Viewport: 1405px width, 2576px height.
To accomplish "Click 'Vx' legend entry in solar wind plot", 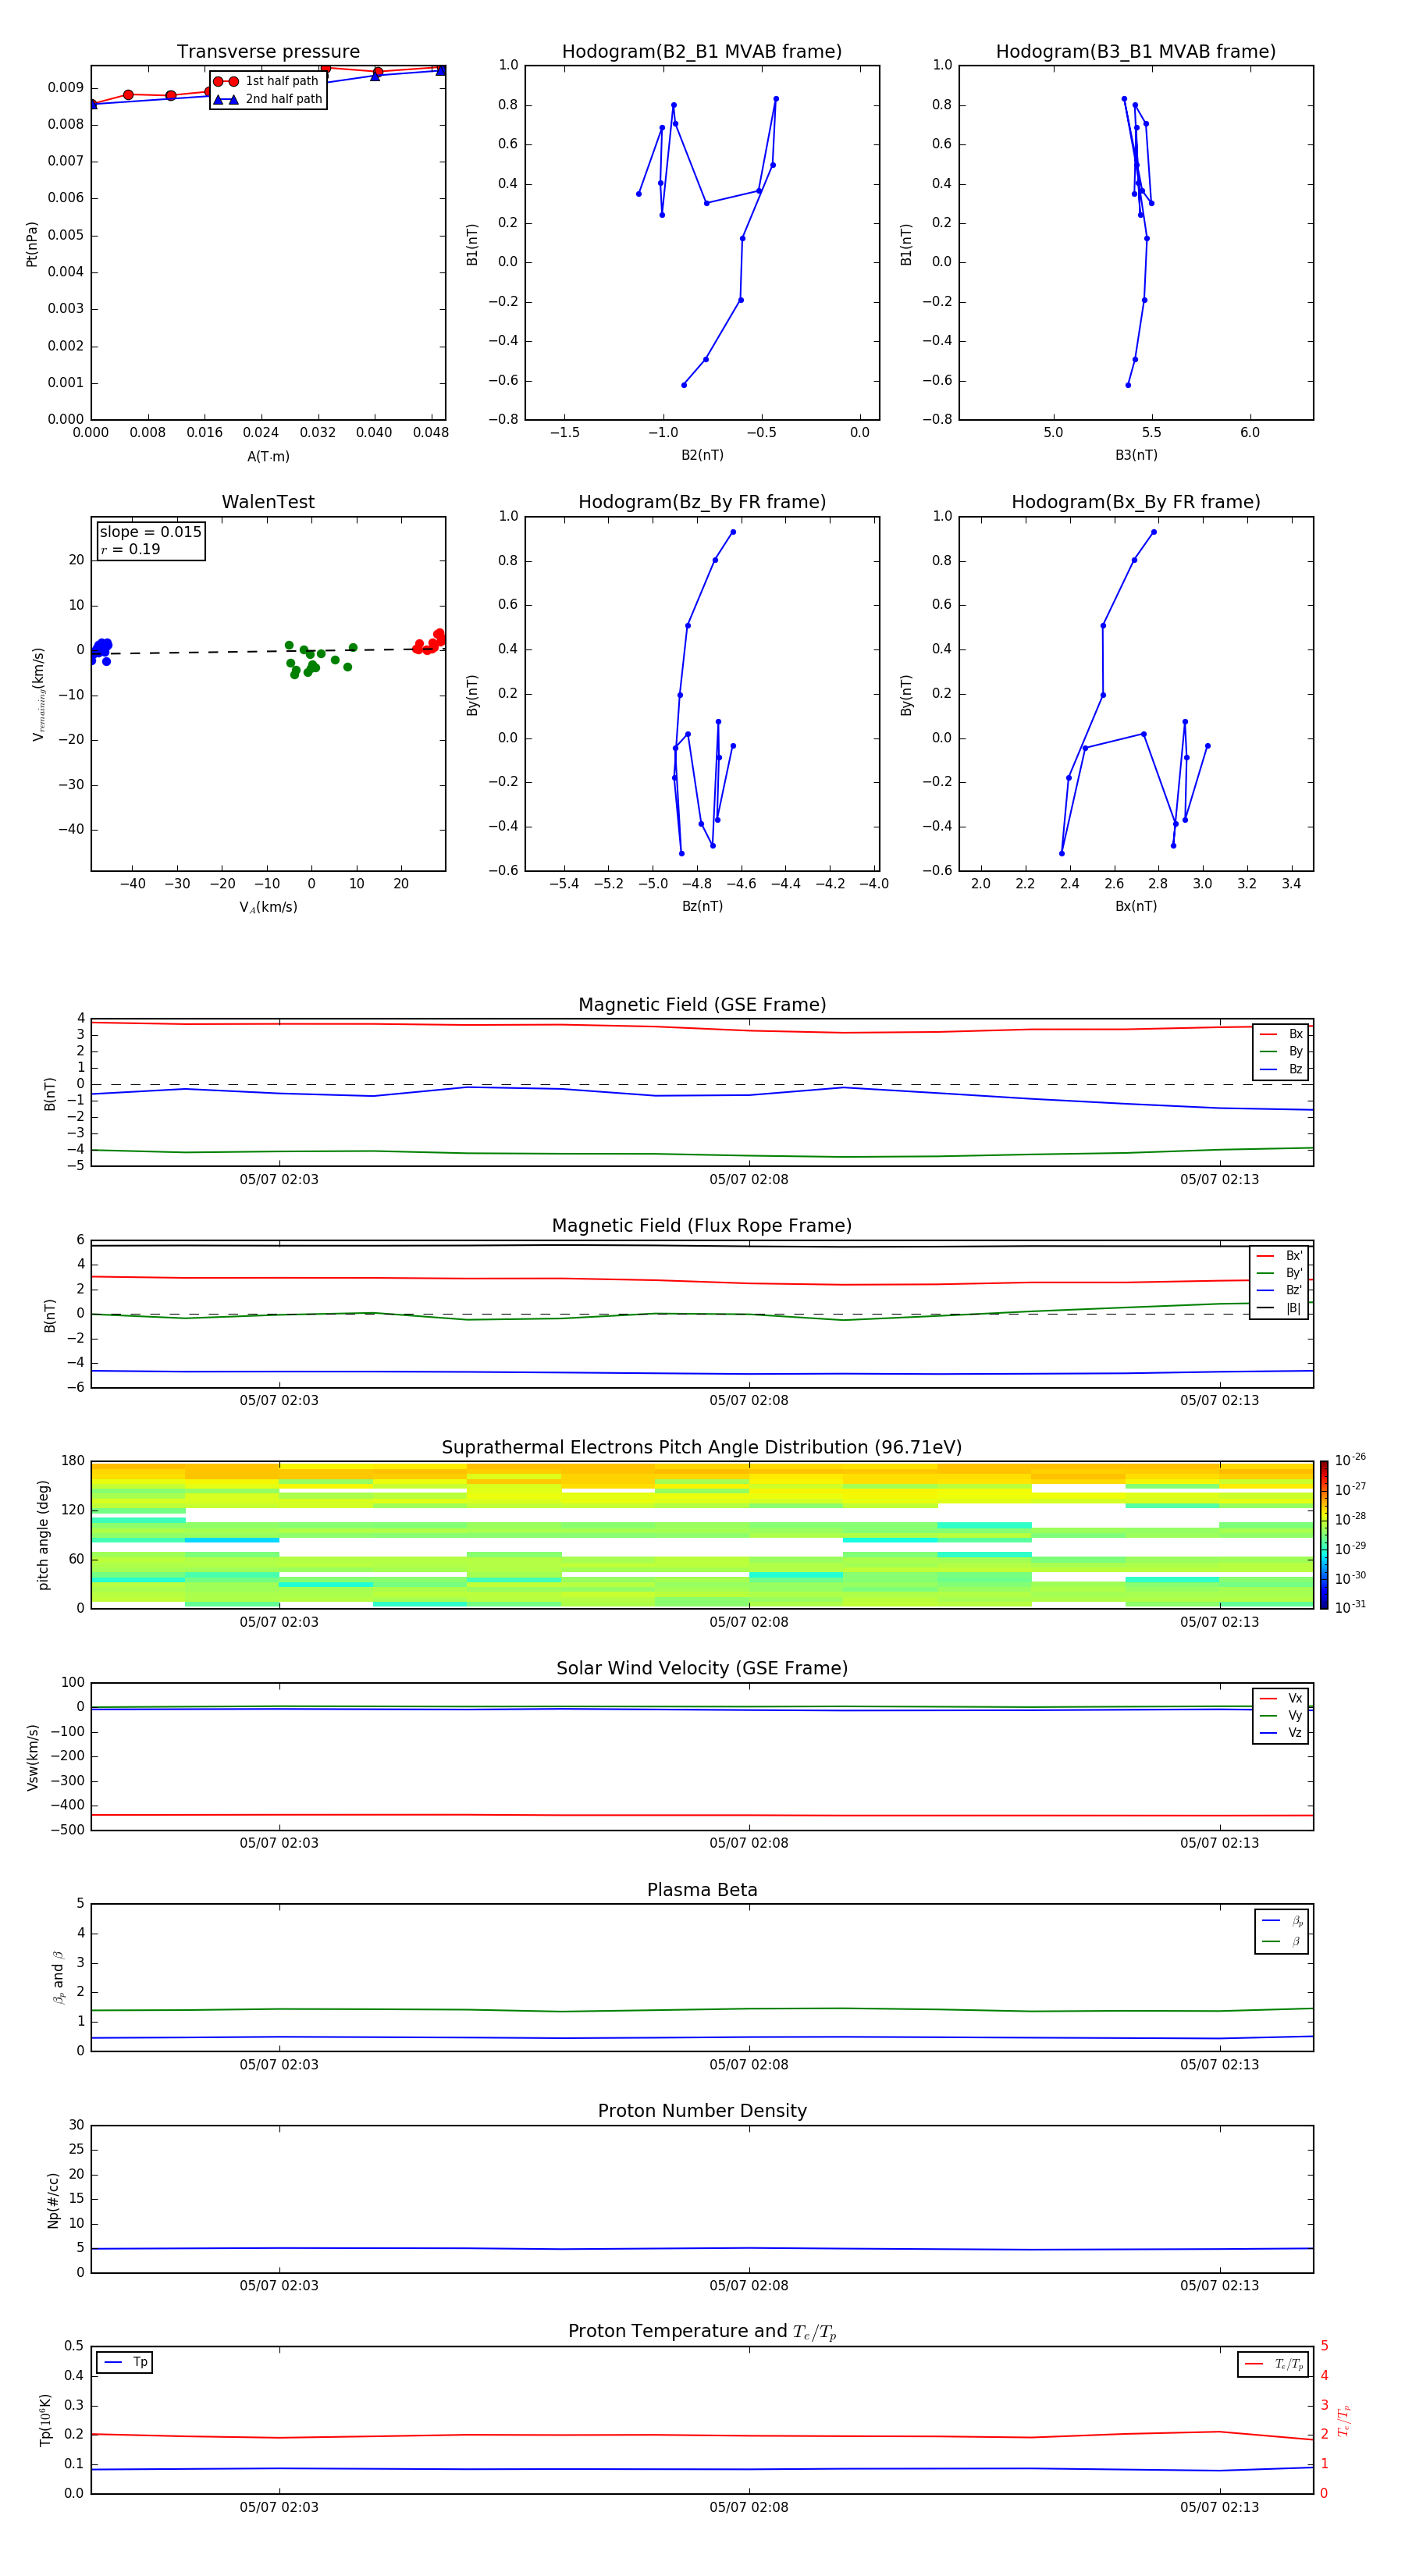I will tap(1281, 1698).
